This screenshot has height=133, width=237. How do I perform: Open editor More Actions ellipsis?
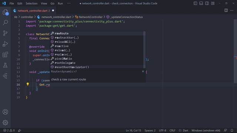pyautogui.click(x=232, y=10)
